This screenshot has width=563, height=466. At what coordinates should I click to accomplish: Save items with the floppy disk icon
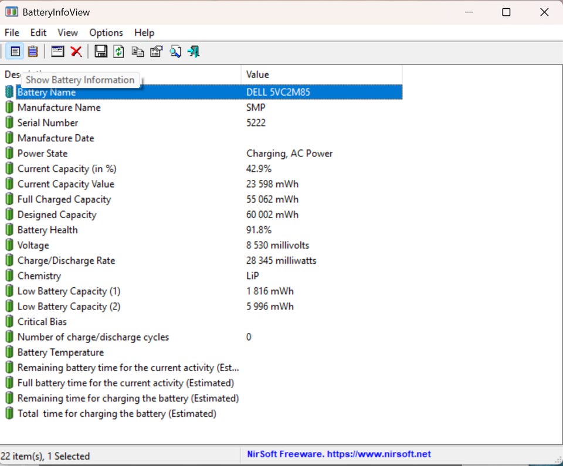coord(100,52)
